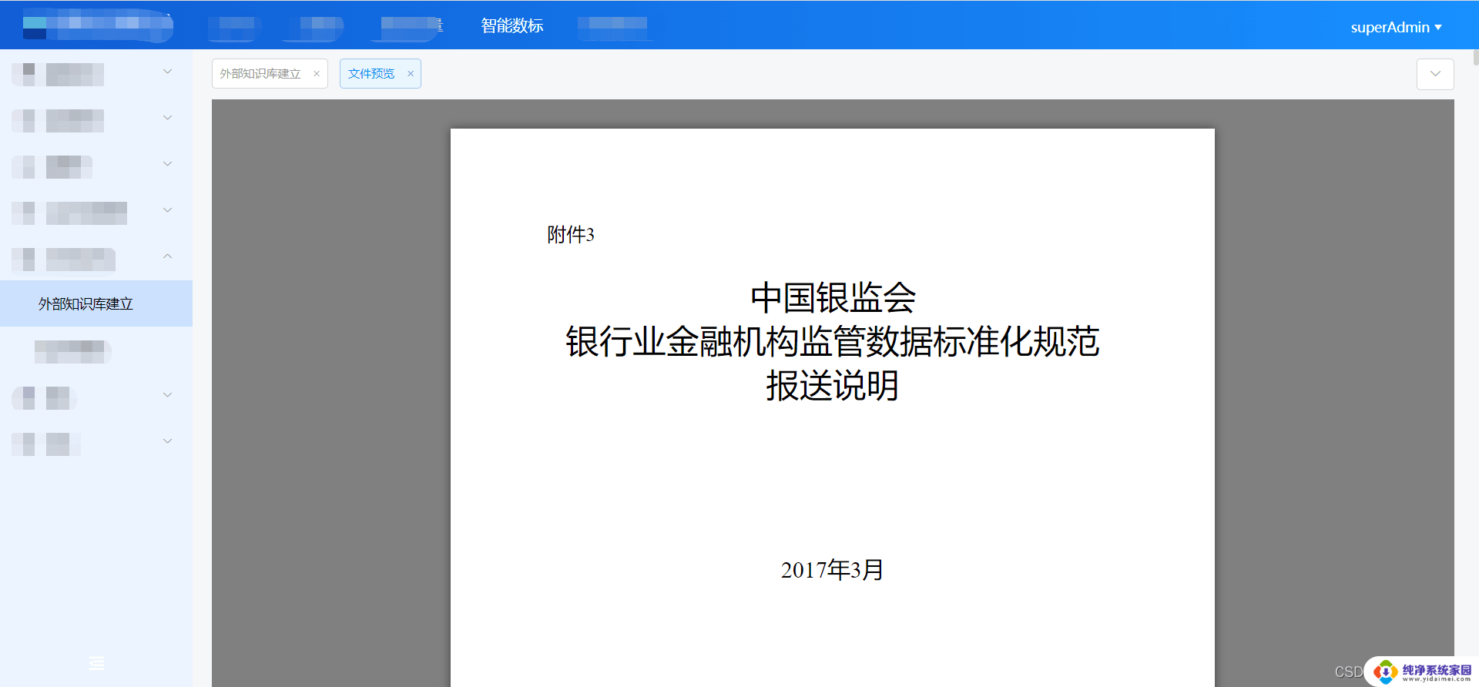The image size is (1479, 687).
Task: Click the 银行业金融机构监管数据标准化规范 heading
Action: [x=833, y=341]
